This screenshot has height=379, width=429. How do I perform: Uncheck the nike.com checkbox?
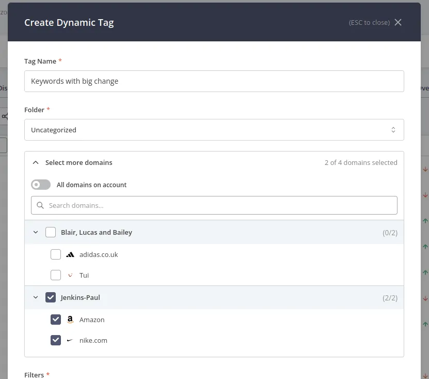(56, 340)
